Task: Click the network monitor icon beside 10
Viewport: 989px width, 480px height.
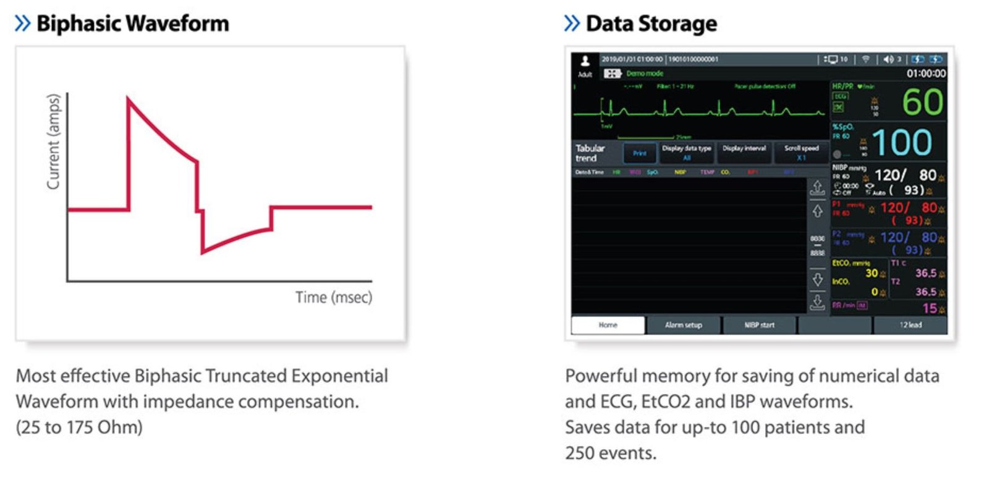Action: pos(831,59)
